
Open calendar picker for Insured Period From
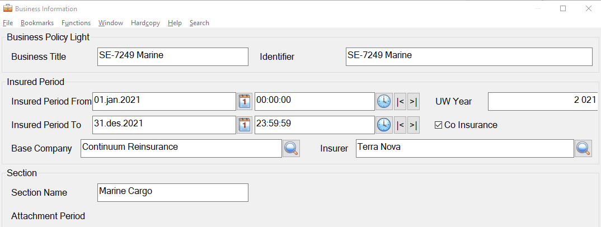244,101
